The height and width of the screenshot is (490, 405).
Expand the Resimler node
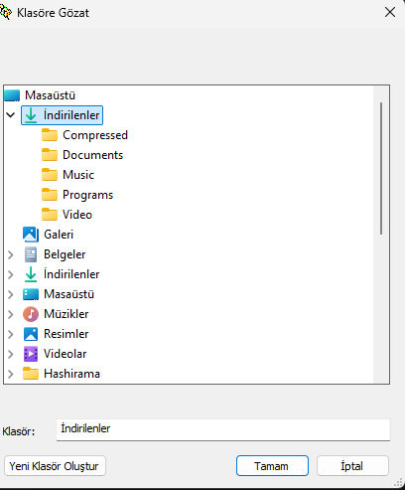11,334
